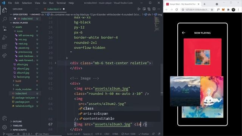
Task: Change language mode HTML in status bar
Action: 115,134
